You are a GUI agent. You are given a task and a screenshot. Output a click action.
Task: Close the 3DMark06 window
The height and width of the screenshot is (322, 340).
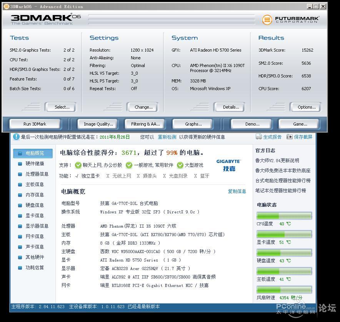coord(323,7)
